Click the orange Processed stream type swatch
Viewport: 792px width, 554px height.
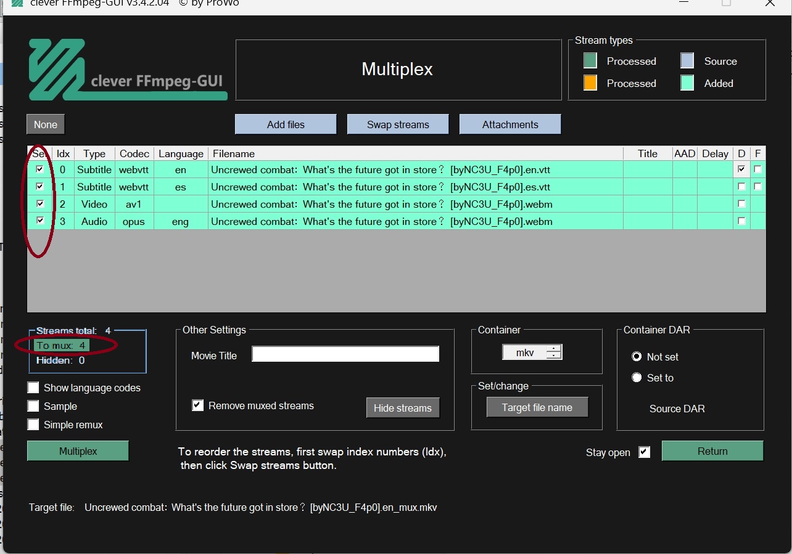click(590, 83)
